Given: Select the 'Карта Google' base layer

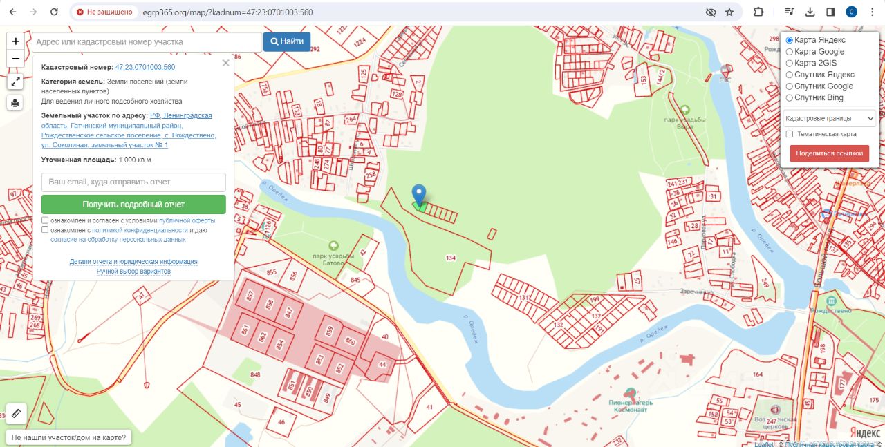Looking at the screenshot, I should click(790, 52).
